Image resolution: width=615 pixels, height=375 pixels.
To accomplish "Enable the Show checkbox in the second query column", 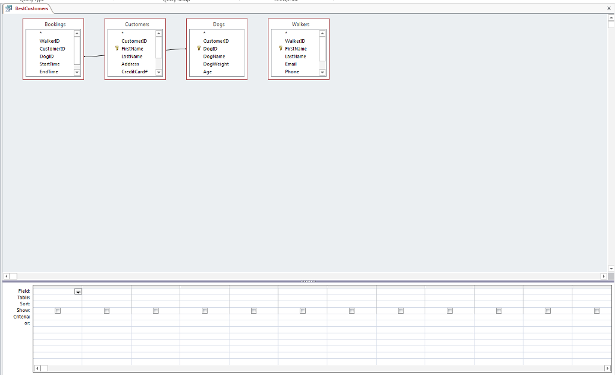I will [106, 311].
